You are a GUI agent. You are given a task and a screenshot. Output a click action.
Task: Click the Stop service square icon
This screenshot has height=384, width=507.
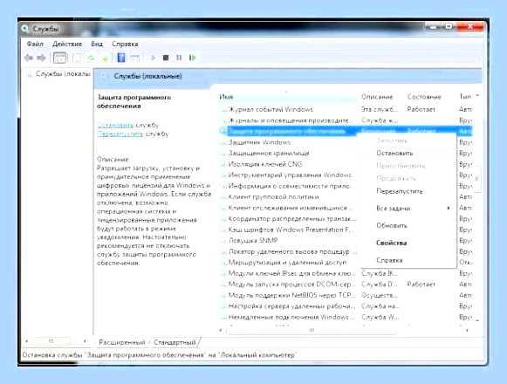click(166, 58)
